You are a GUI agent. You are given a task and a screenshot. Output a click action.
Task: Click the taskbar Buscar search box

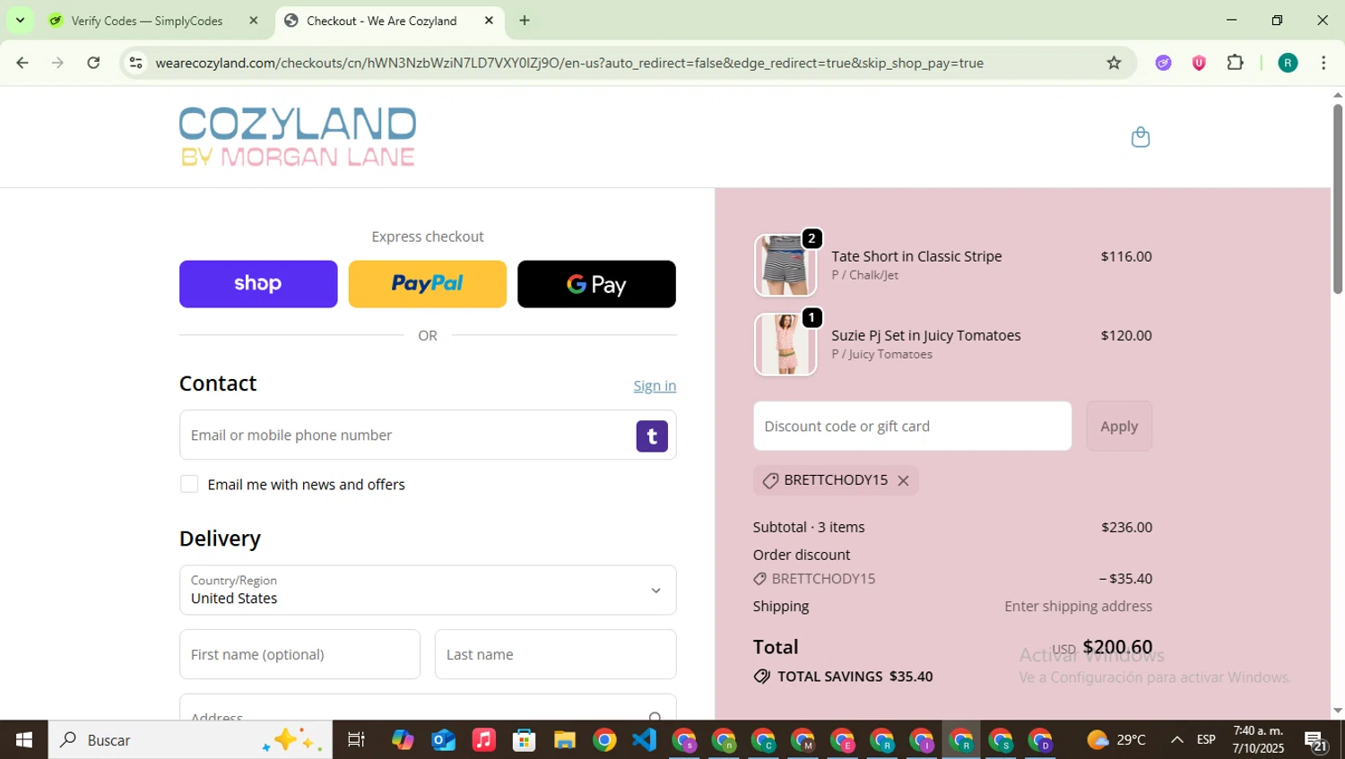(x=190, y=740)
